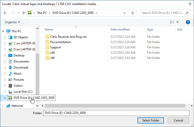Select the x86 folder icon
The image size is (194, 127).
pos(47,58)
